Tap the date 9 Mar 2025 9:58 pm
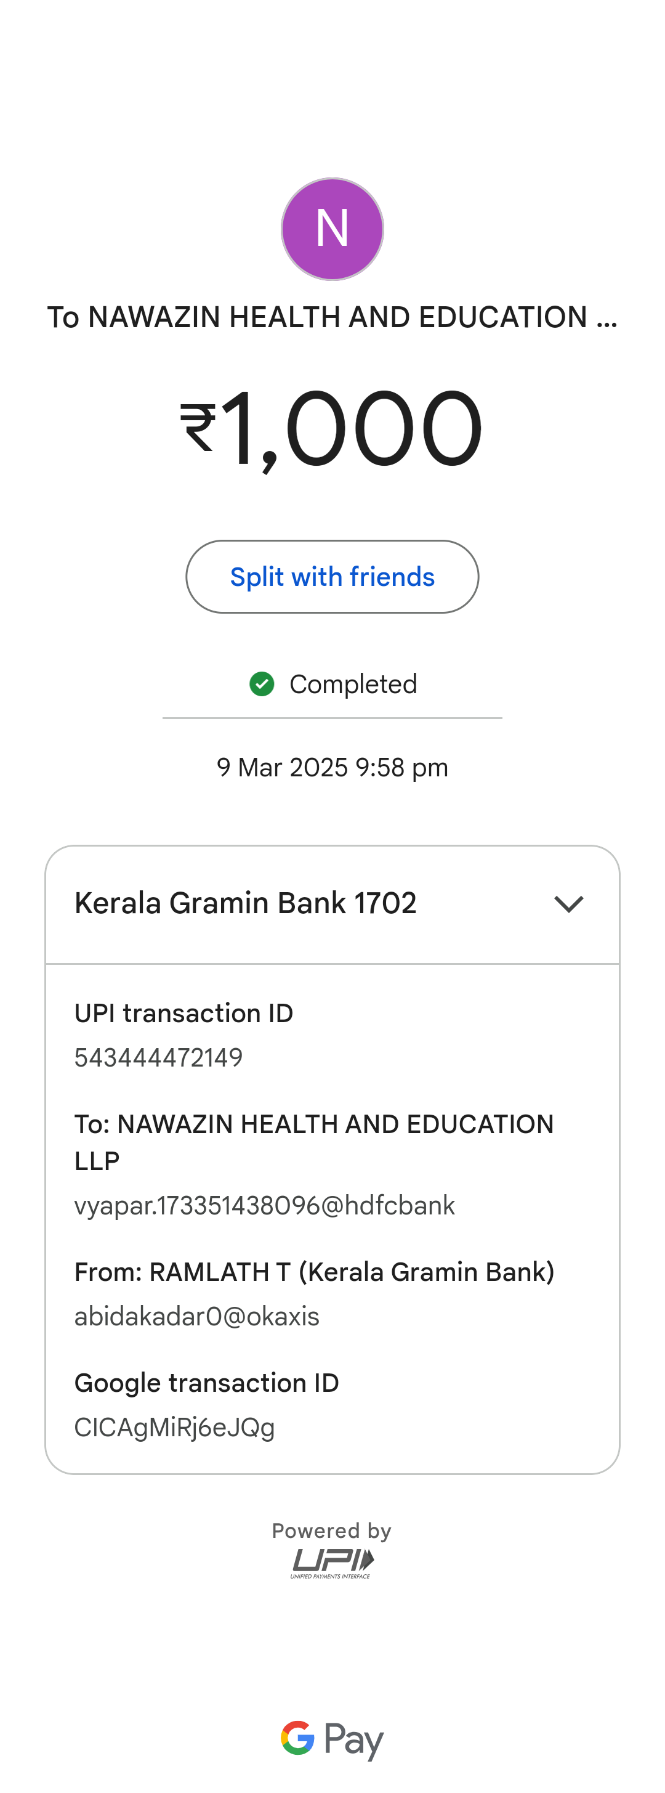665x1793 pixels. pos(332,768)
